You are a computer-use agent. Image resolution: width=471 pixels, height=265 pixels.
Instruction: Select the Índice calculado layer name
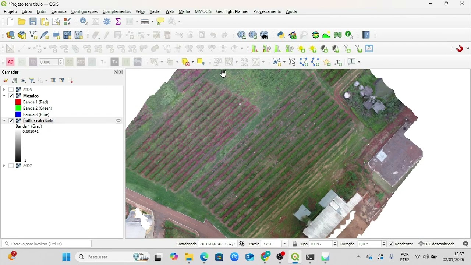pos(38,121)
